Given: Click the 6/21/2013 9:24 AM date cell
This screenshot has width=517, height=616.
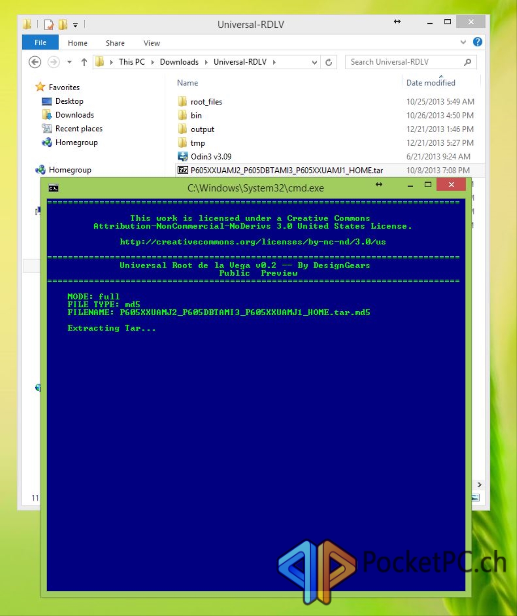Looking at the screenshot, I should coord(438,157).
